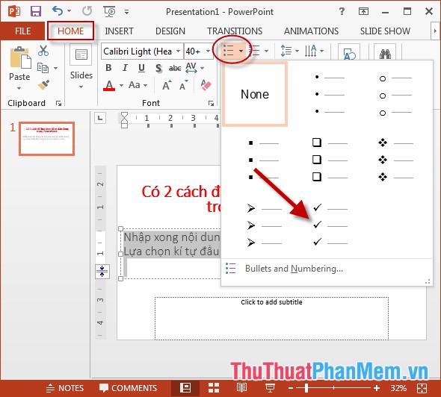This screenshot has height=397, width=441.
Task: Open Ribbon Display Options icon
Action: point(363,11)
